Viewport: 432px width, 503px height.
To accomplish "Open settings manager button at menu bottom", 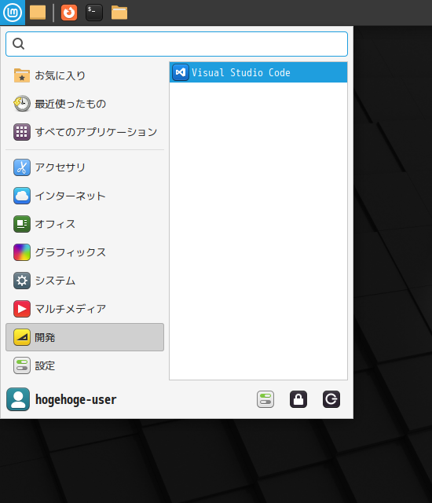I will [x=265, y=399].
